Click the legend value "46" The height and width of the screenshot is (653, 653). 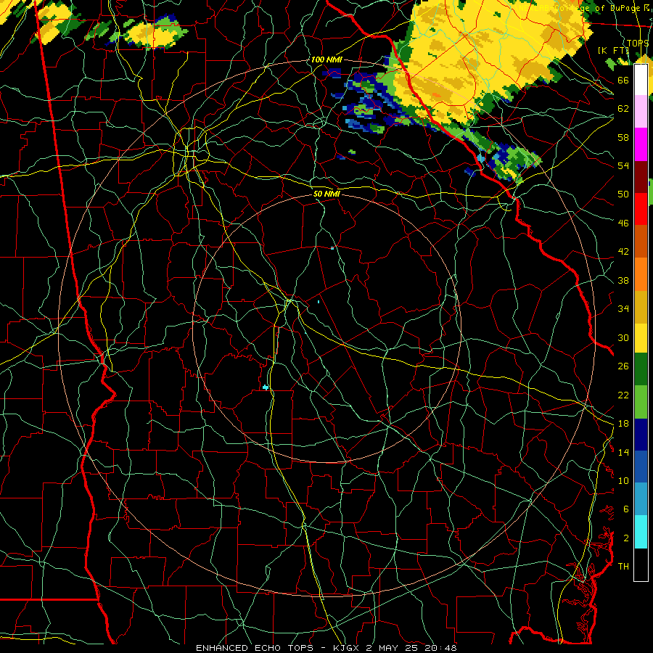pos(623,223)
